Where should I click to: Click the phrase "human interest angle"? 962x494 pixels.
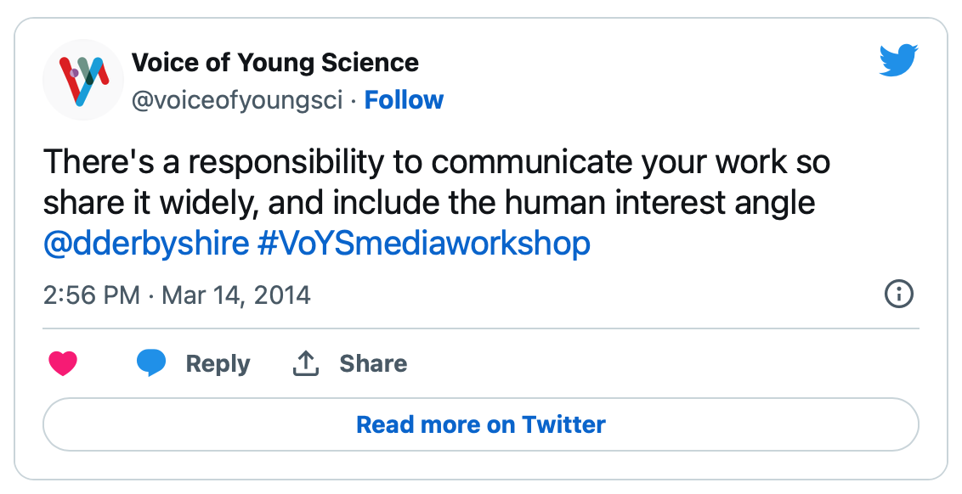click(659, 204)
